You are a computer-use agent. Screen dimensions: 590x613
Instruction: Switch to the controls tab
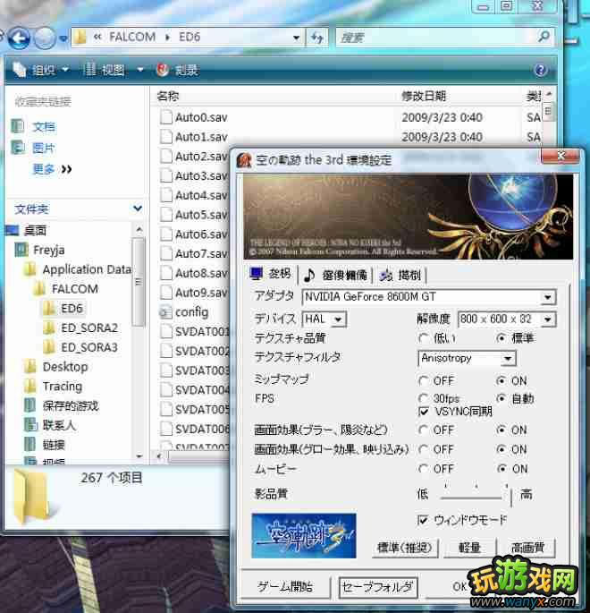pos(400,276)
